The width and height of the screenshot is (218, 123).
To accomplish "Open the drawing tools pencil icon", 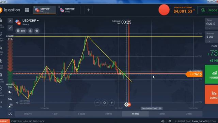I will 10,106.
